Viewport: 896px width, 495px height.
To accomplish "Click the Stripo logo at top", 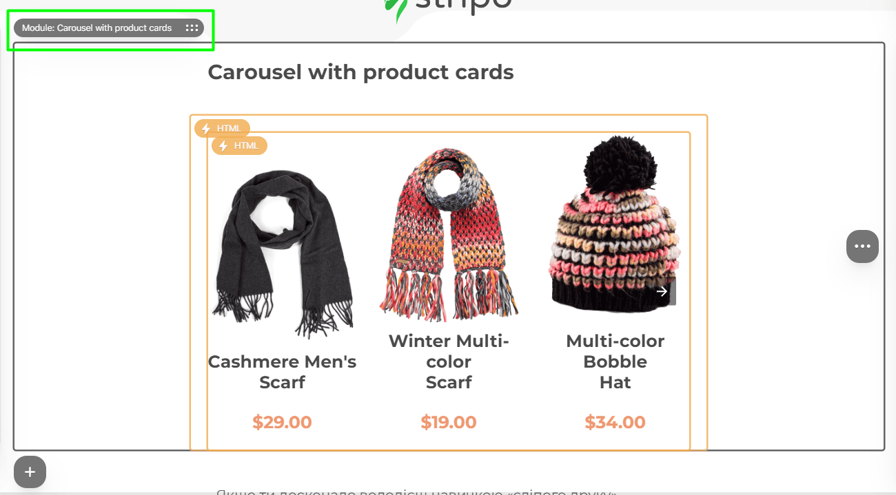I will 448,7.
